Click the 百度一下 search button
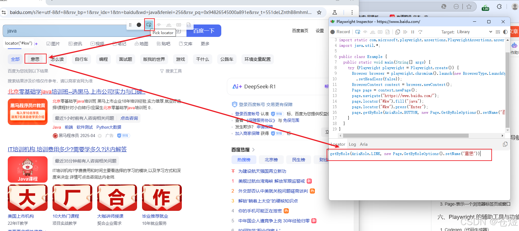This screenshot has width=519, height=231. pos(204,31)
